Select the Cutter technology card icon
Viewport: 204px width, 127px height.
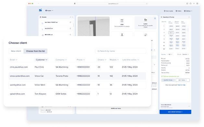(x=145, y=20)
